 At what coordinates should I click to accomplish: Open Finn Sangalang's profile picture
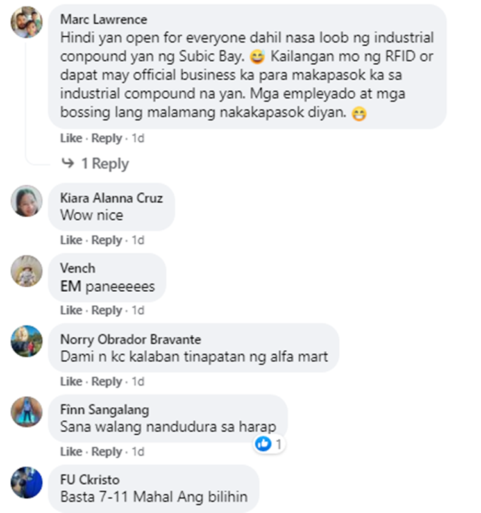click(x=27, y=412)
